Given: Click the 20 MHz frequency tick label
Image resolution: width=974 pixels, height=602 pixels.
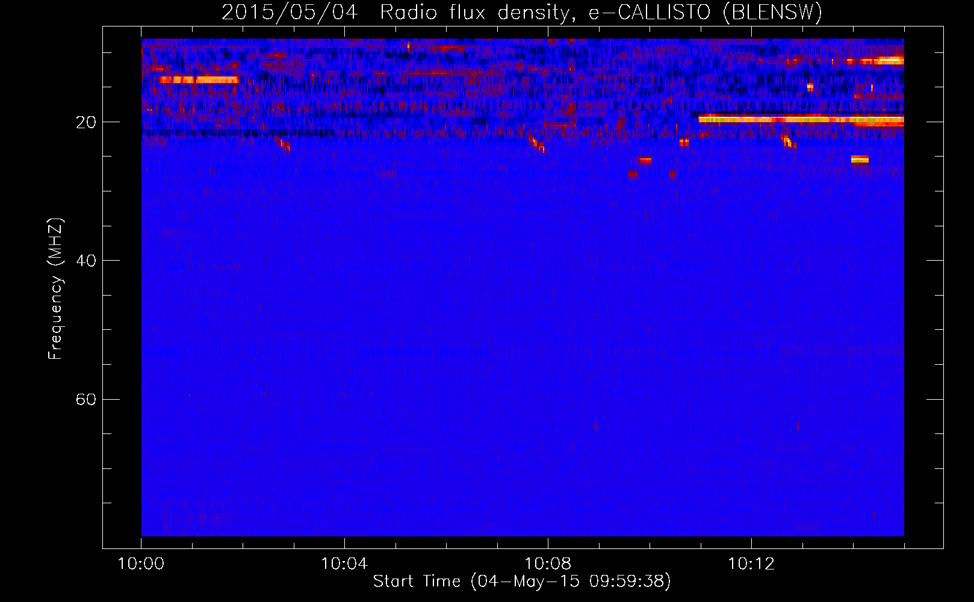Looking at the screenshot, I should 86,122.
